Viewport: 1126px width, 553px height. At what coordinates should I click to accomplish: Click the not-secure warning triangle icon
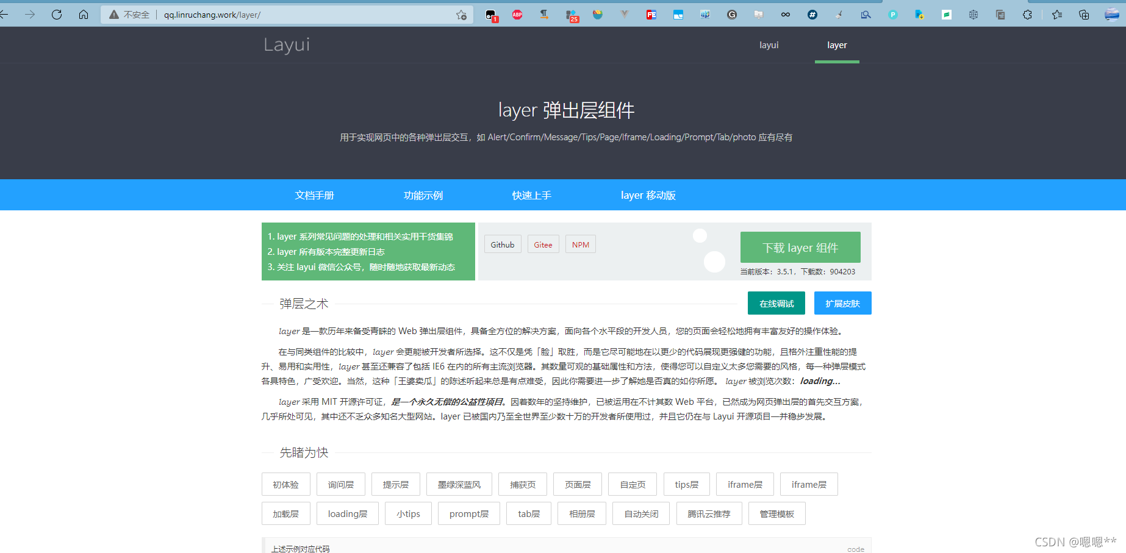point(114,15)
